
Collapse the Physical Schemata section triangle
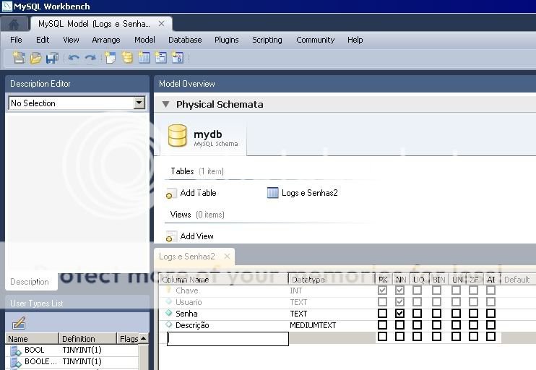[x=165, y=105]
